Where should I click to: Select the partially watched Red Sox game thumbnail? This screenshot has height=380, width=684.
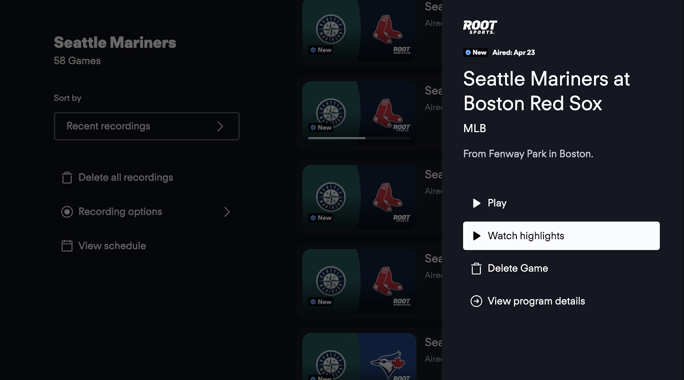[360, 113]
